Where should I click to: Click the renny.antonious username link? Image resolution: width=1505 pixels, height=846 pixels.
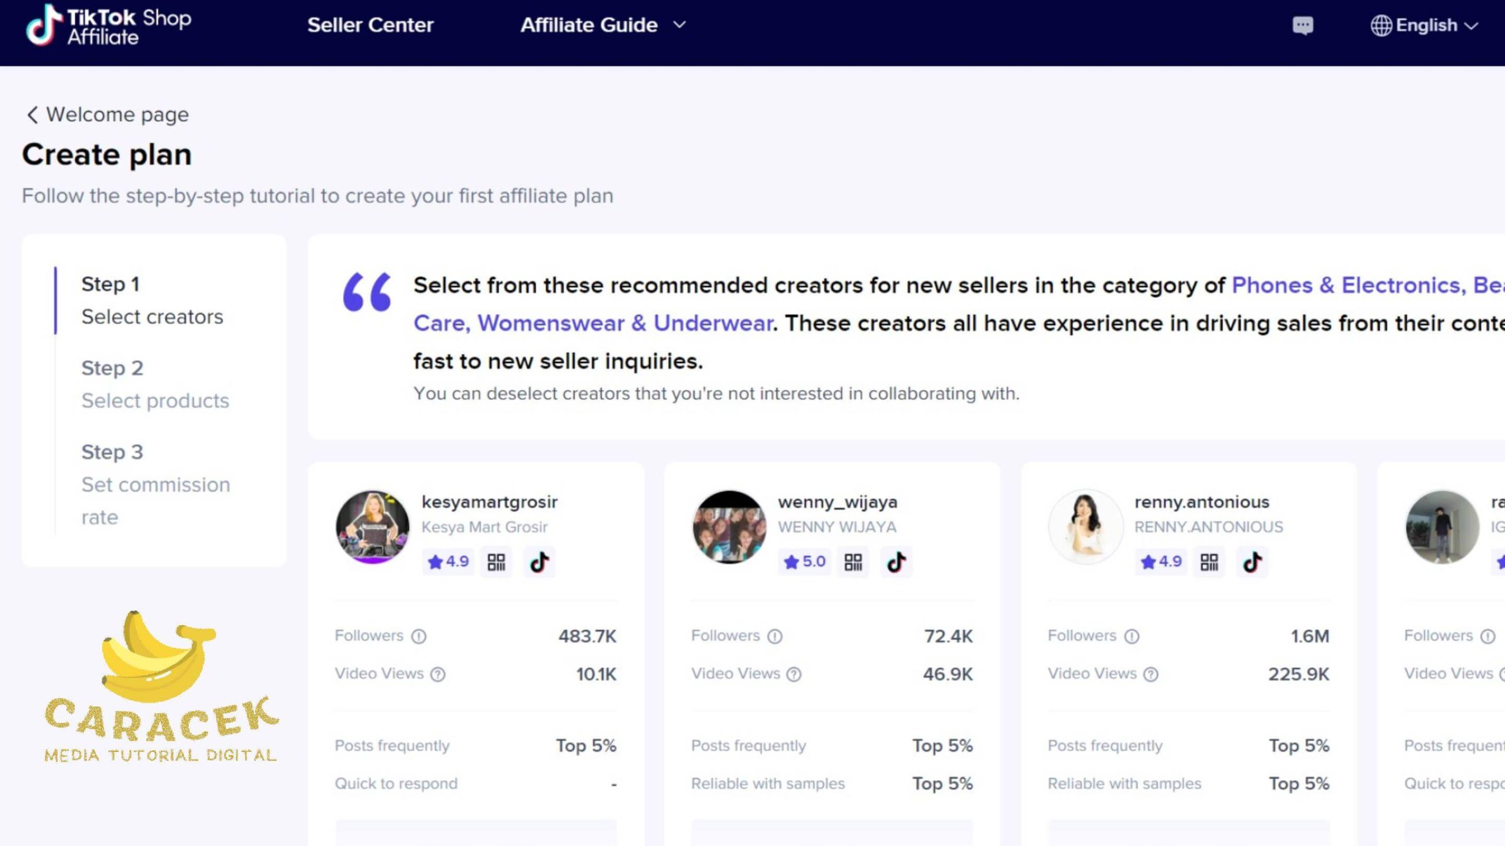[1202, 502]
